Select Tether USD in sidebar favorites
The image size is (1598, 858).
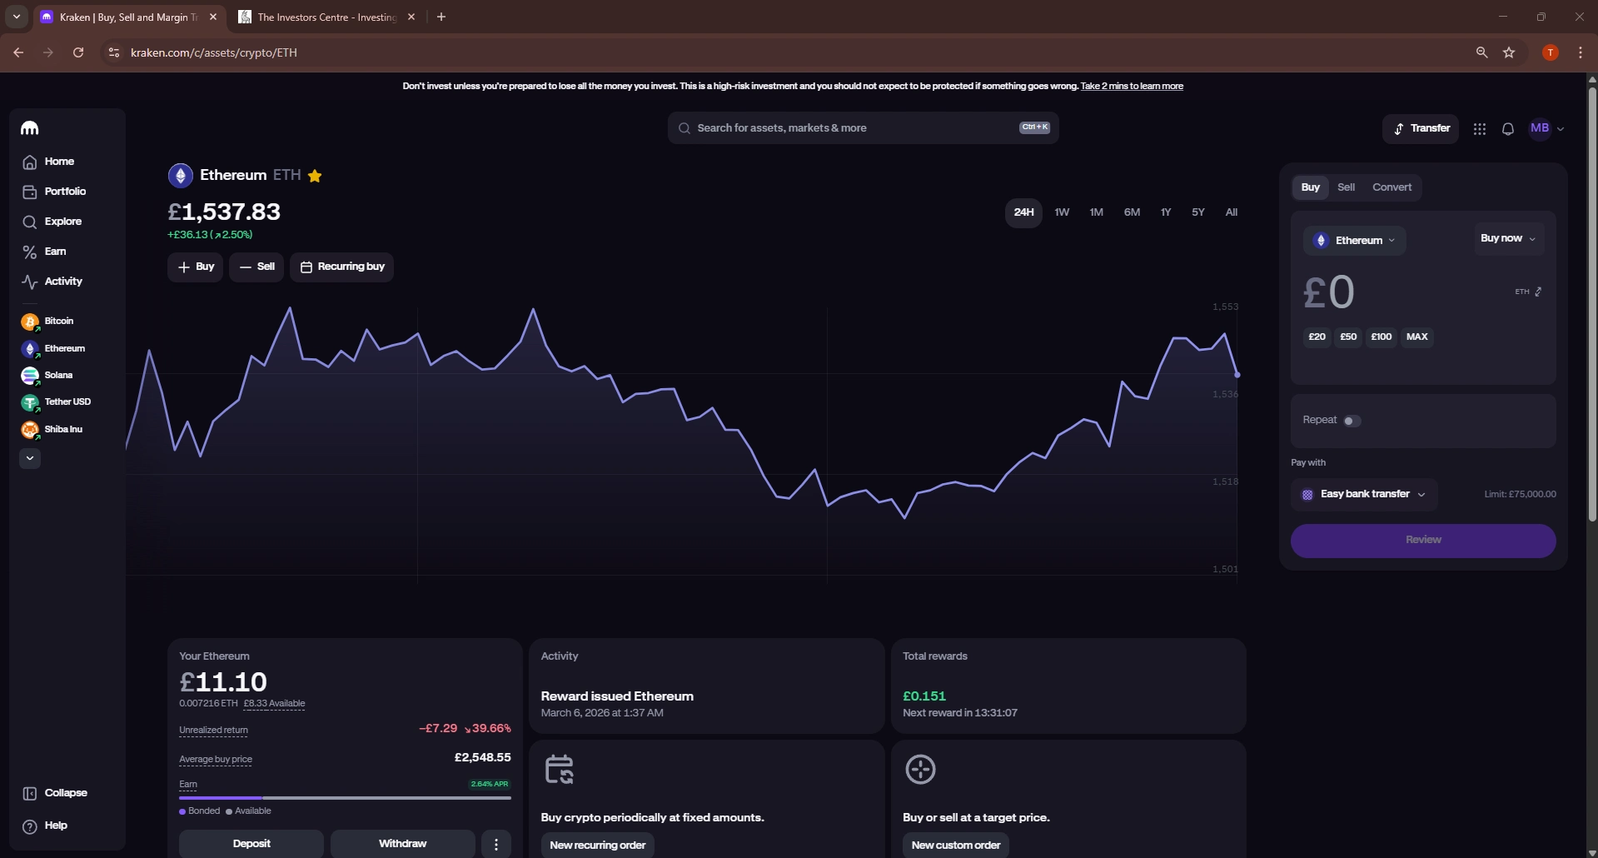click(x=56, y=402)
